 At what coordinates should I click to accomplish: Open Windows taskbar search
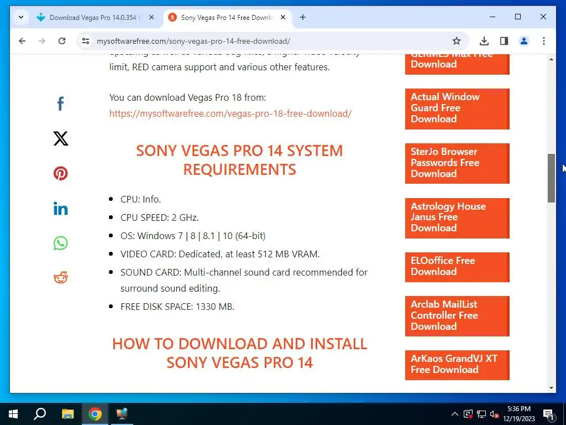[40, 414]
